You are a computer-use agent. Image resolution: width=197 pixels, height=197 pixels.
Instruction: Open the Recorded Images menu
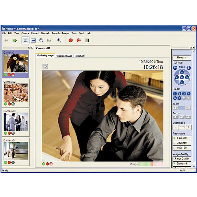click(60, 33)
